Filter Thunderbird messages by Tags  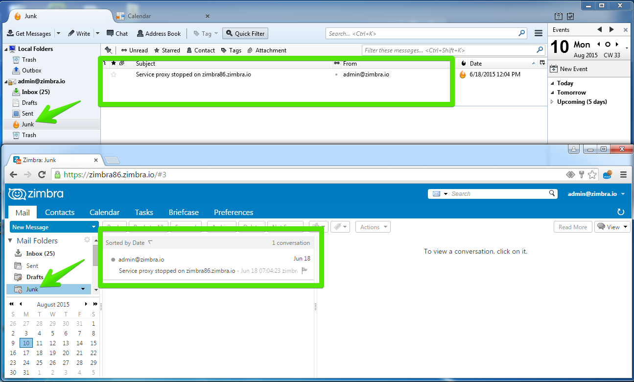(x=231, y=50)
